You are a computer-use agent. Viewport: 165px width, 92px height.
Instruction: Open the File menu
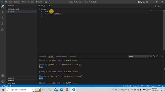pyautogui.click(x=6, y=2)
